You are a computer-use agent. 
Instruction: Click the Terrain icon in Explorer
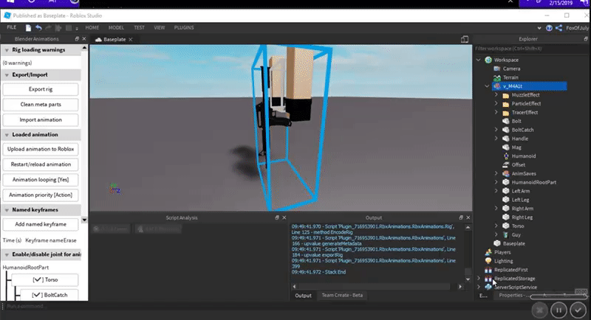(x=497, y=77)
